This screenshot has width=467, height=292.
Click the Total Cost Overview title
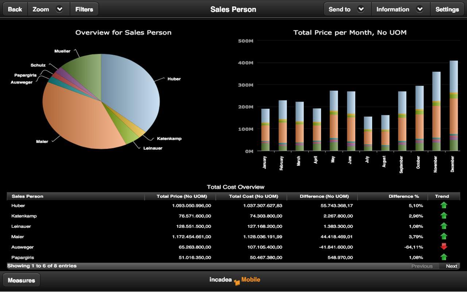point(236,187)
